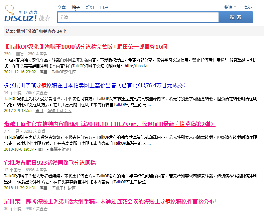Switch to the 群组 tab
The height and width of the screenshot is (212, 264).
[90, 7]
